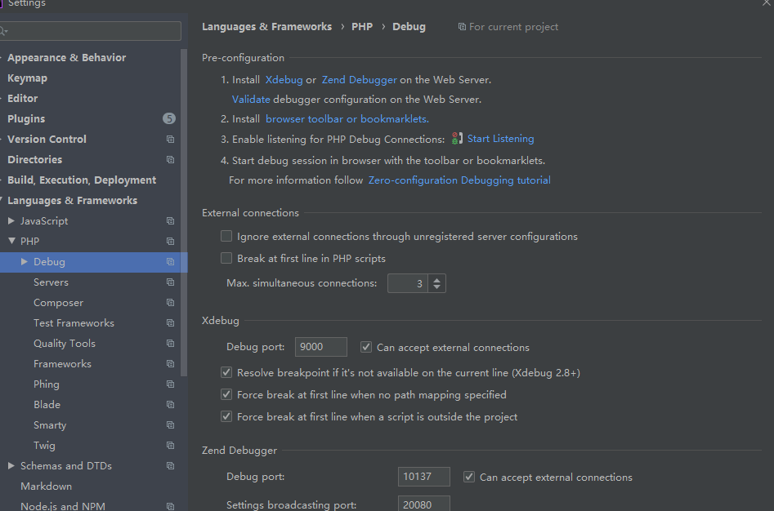Click PHP in the breadcrumb path
Viewport: 774px width, 511px height.
(362, 27)
